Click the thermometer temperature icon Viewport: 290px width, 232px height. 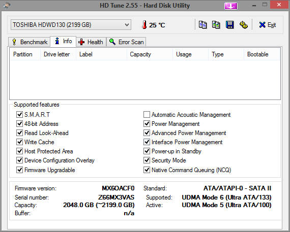[x=144, y=25]
